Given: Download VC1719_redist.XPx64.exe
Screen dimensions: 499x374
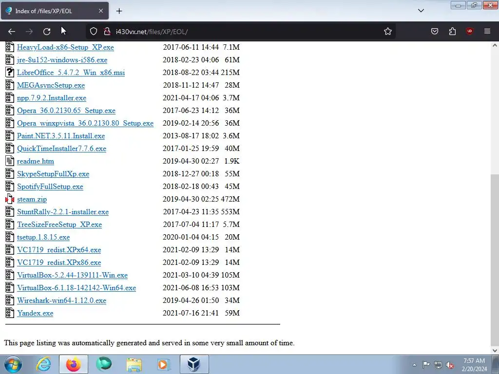Looking at the screenshot, I should 59,250.
